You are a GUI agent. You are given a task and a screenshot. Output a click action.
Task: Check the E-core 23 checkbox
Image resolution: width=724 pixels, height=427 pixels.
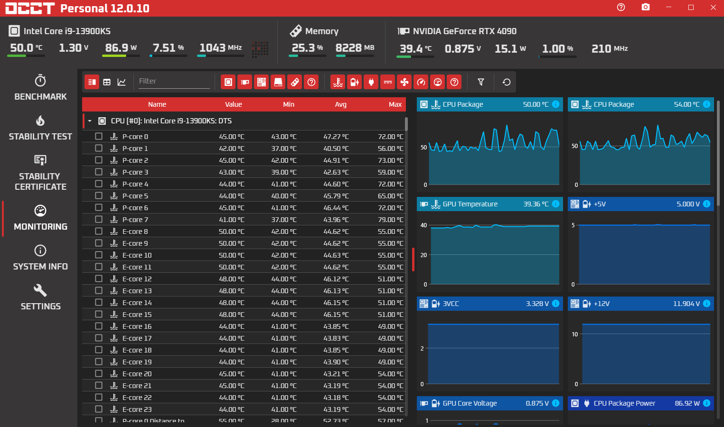click(x=99, y=409)
